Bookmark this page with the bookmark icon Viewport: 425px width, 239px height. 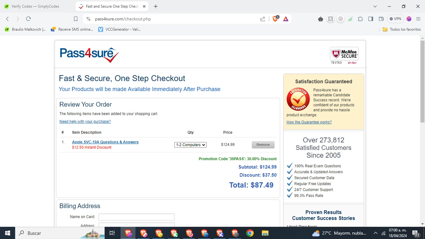[x=76, y=19]
